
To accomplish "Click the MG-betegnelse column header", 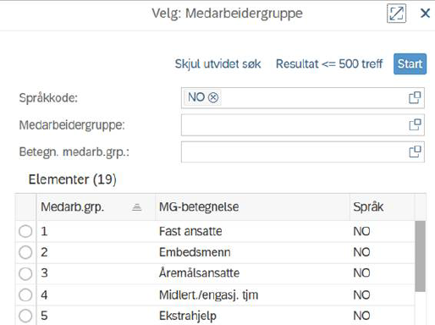I will 252,207.
